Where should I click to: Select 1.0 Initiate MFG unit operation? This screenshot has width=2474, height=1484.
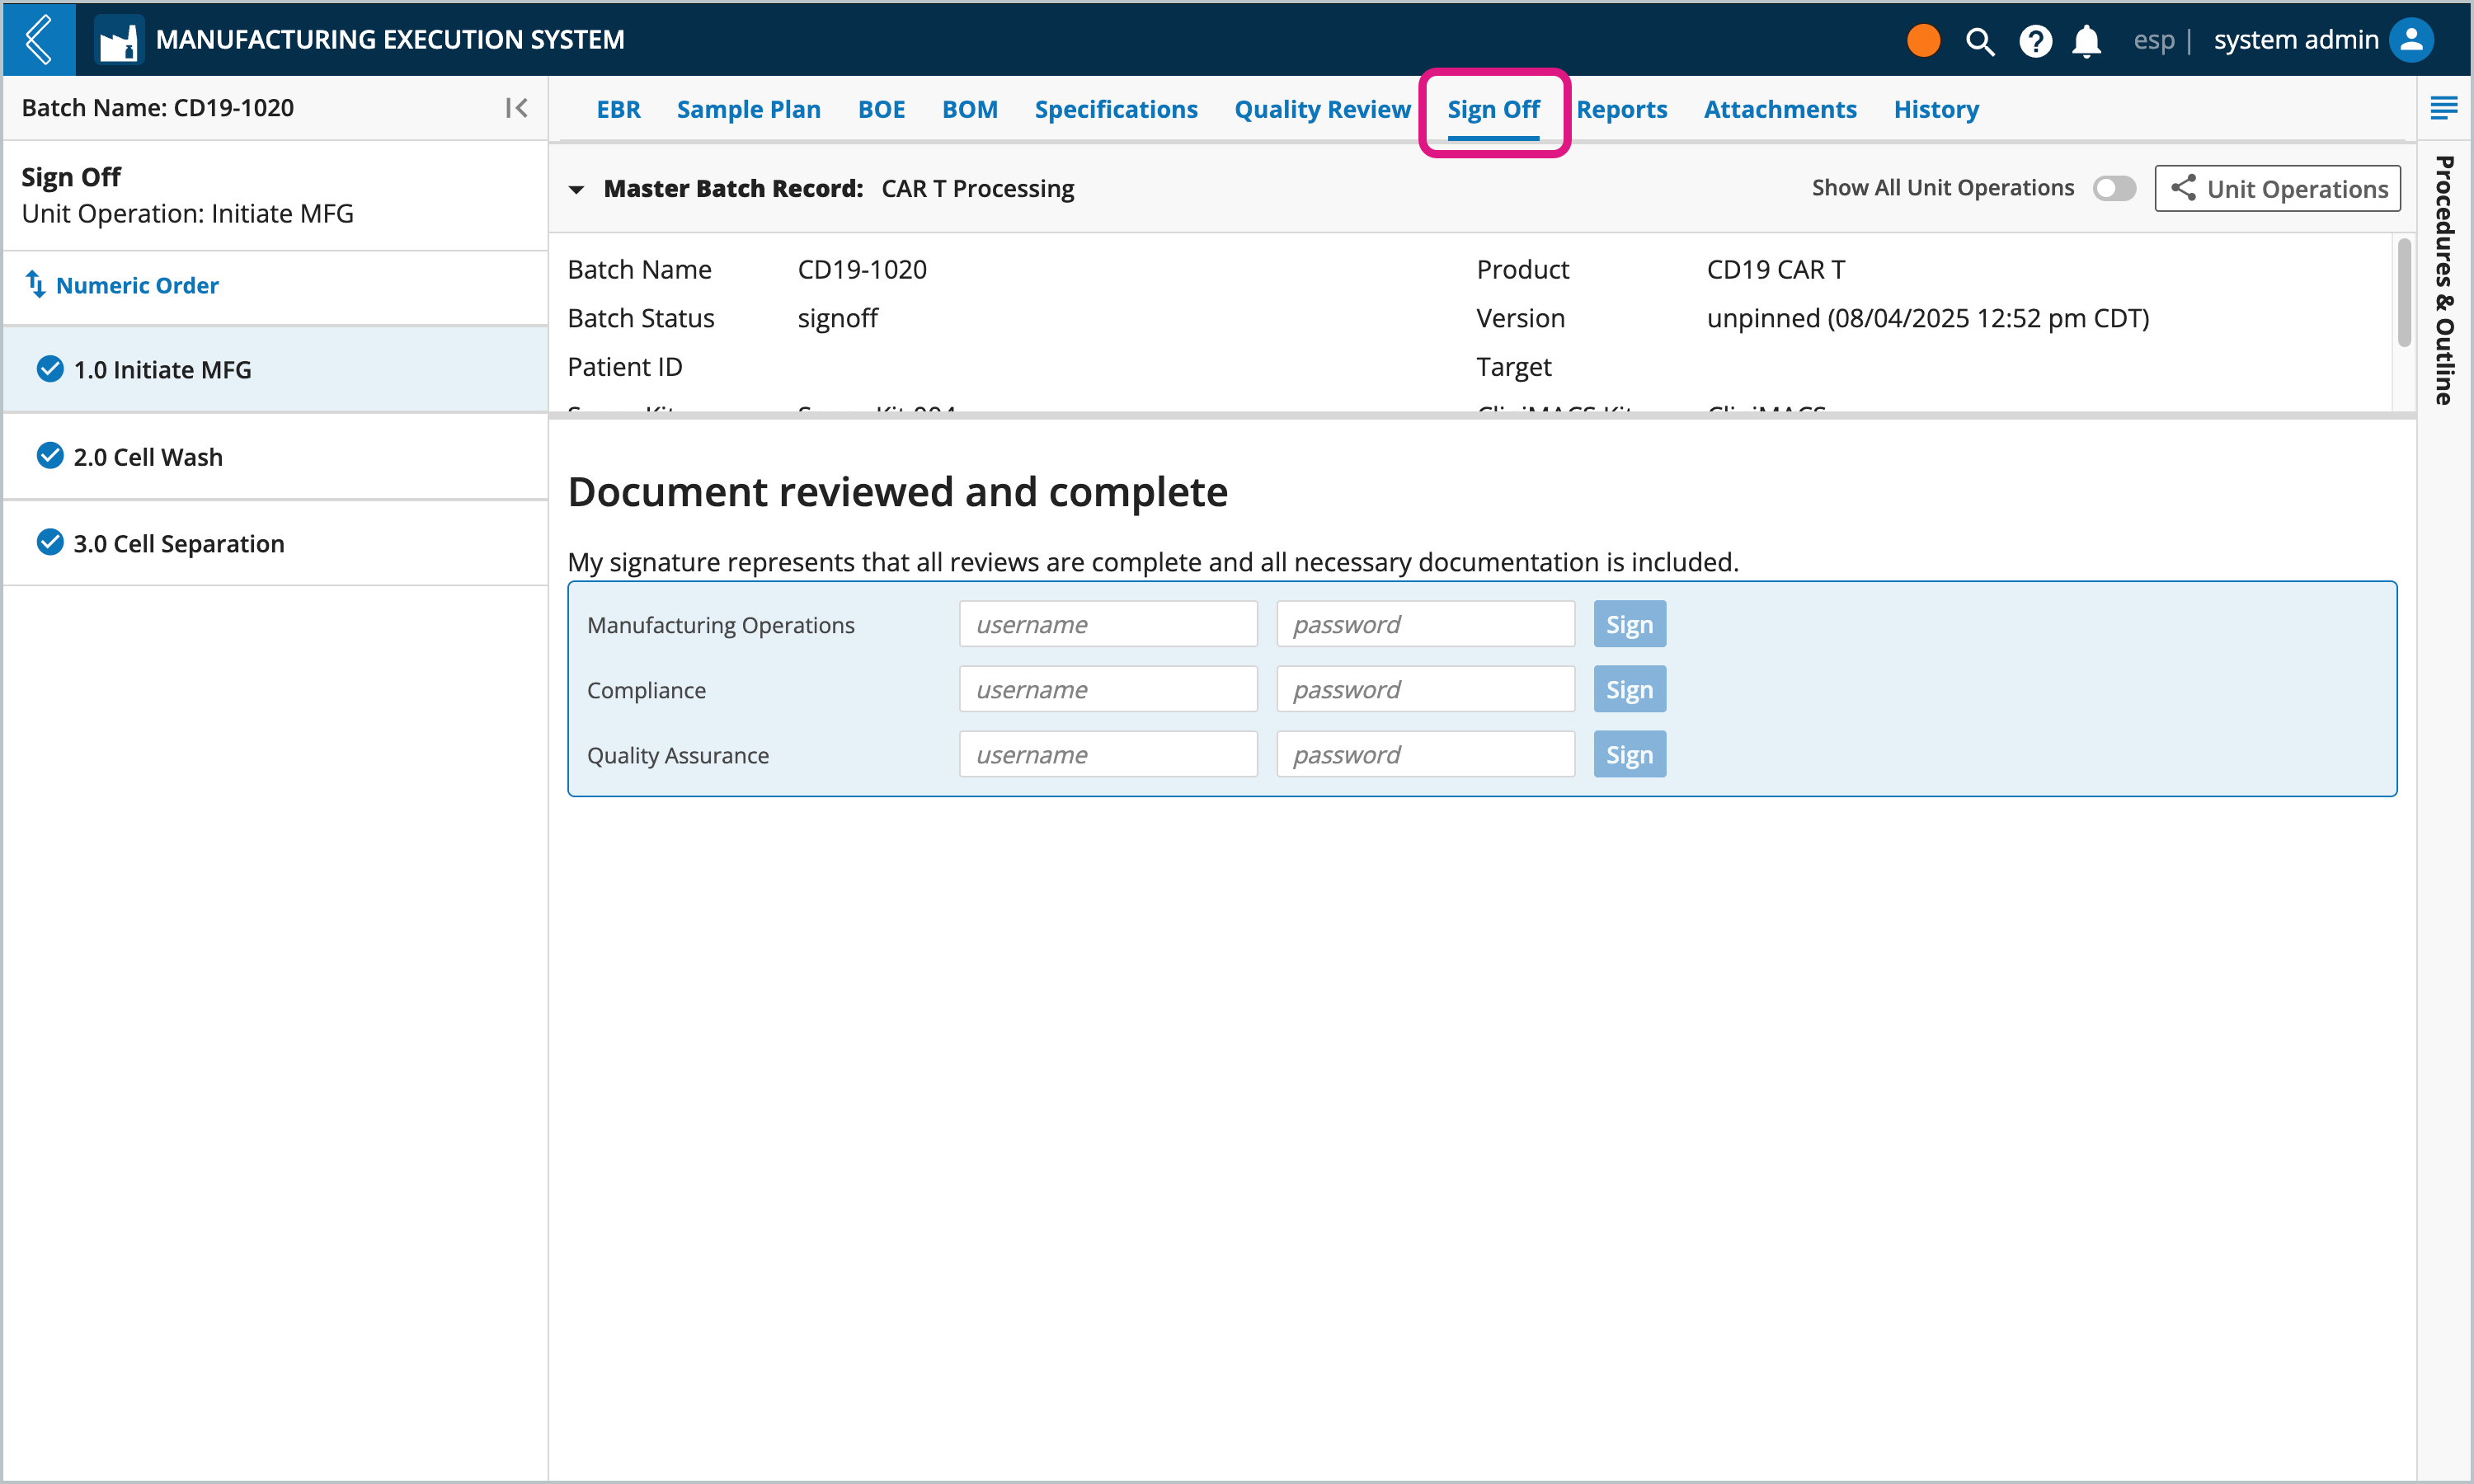coord(275,369)
